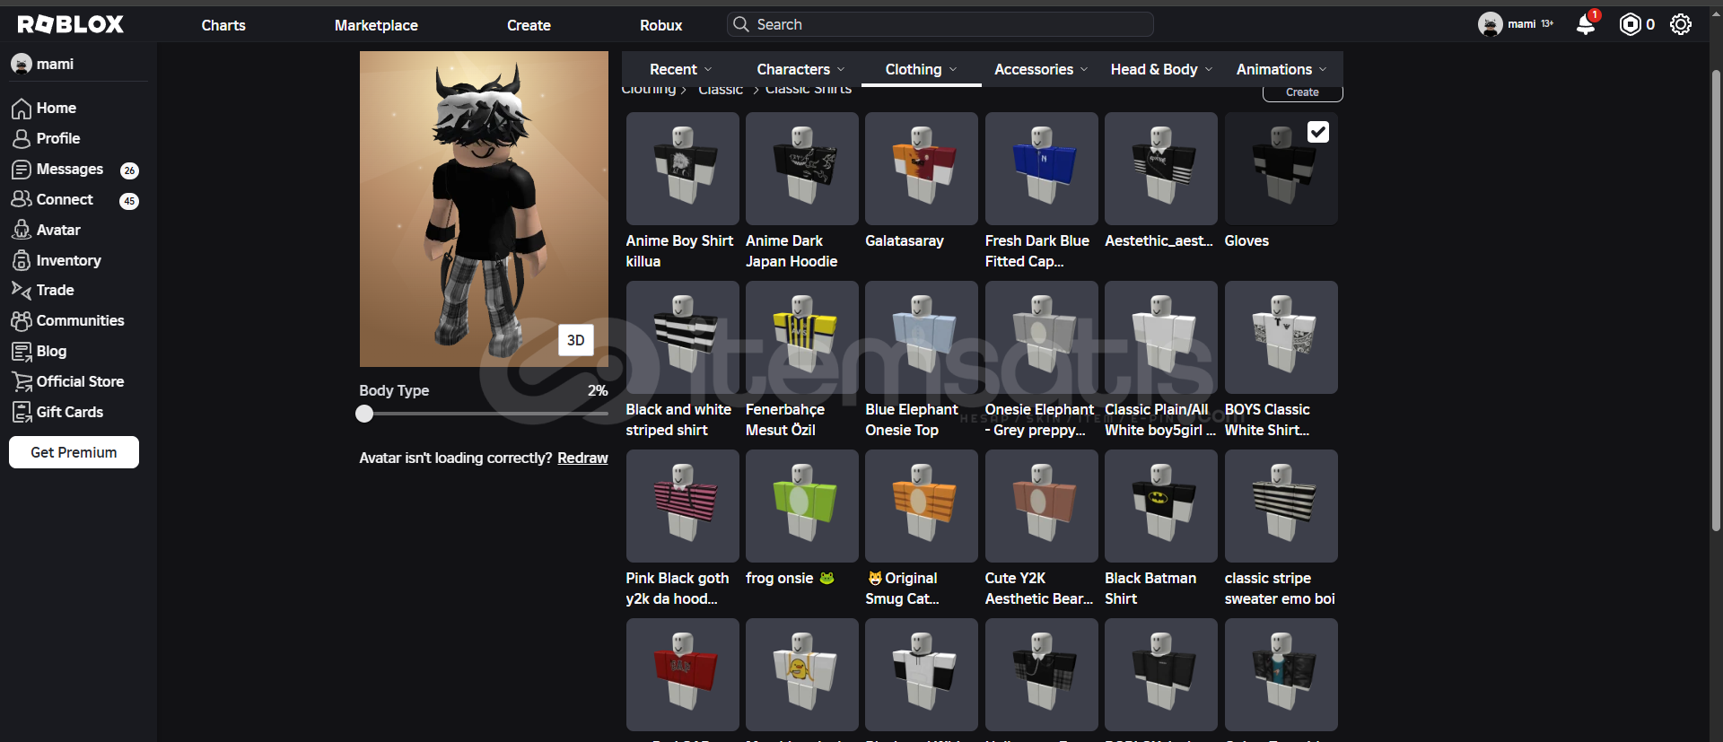Open the settings gear icon
The width and height of the screenshot is (1723, 742).
[1681, 24]
